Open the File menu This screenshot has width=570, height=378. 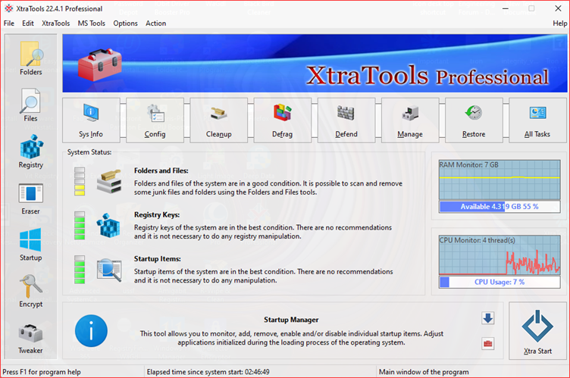(x=9, y=23)
